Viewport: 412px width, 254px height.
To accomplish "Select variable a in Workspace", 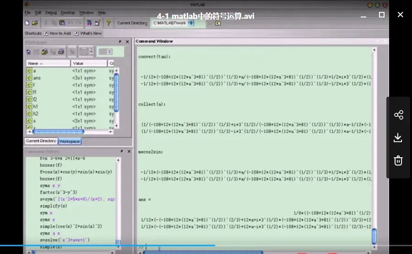I will pyautogui.click(x=70, y=71).
